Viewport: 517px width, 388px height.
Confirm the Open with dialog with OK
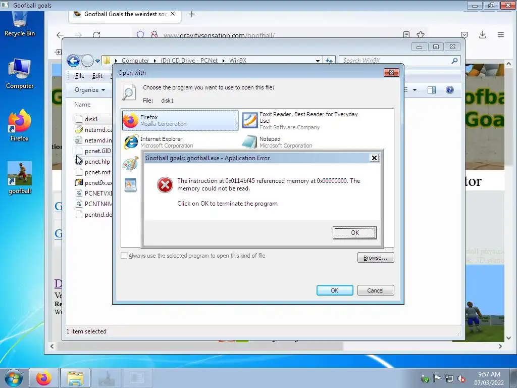point(335,290)
